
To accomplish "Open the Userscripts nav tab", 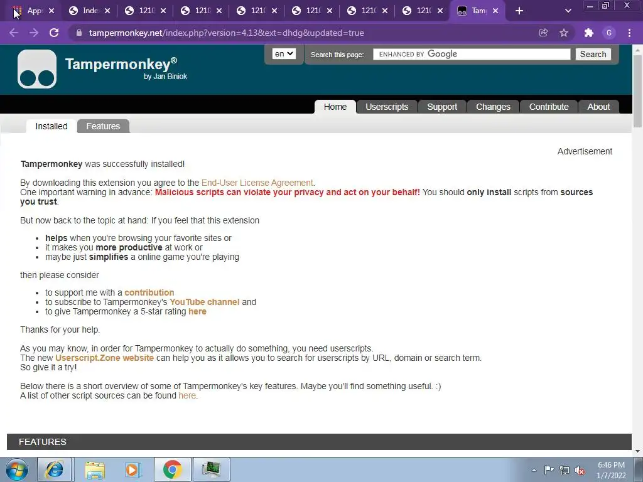I will coord(387,107).
